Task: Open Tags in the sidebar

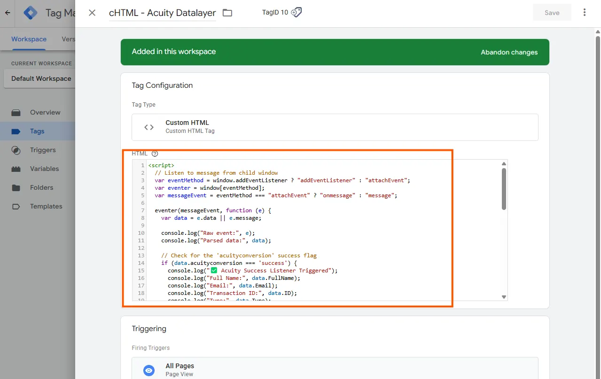Action: tap(37, 131)
